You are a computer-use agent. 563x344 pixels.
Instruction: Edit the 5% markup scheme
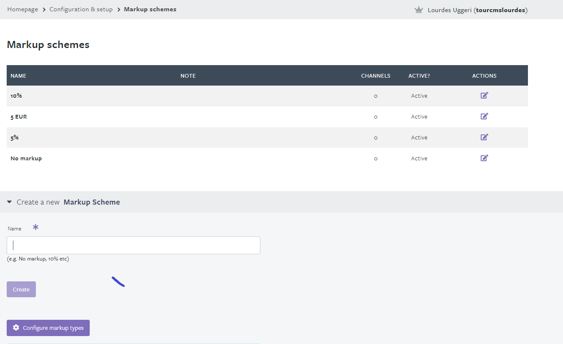[x=484, y=137]
